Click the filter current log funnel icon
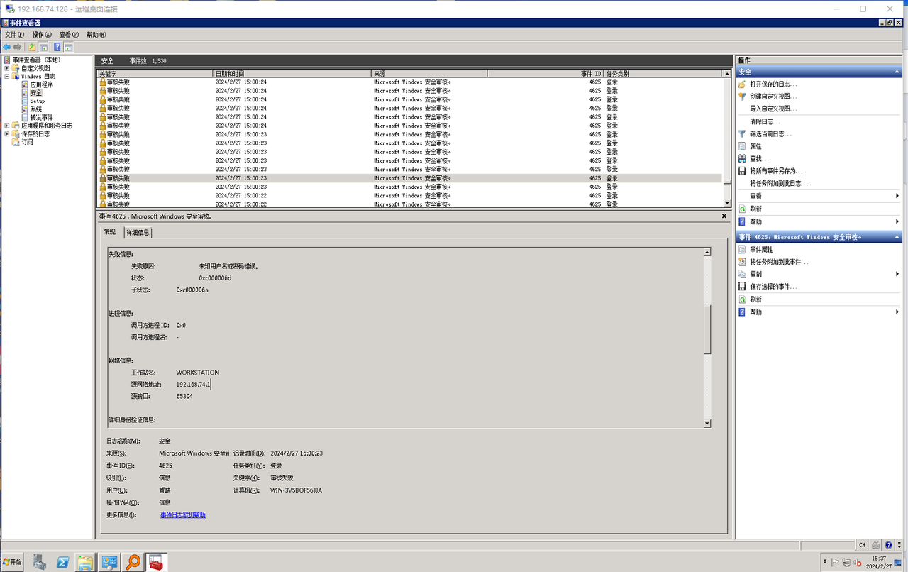This screenshot has width=908, height=572. point(742,134)
